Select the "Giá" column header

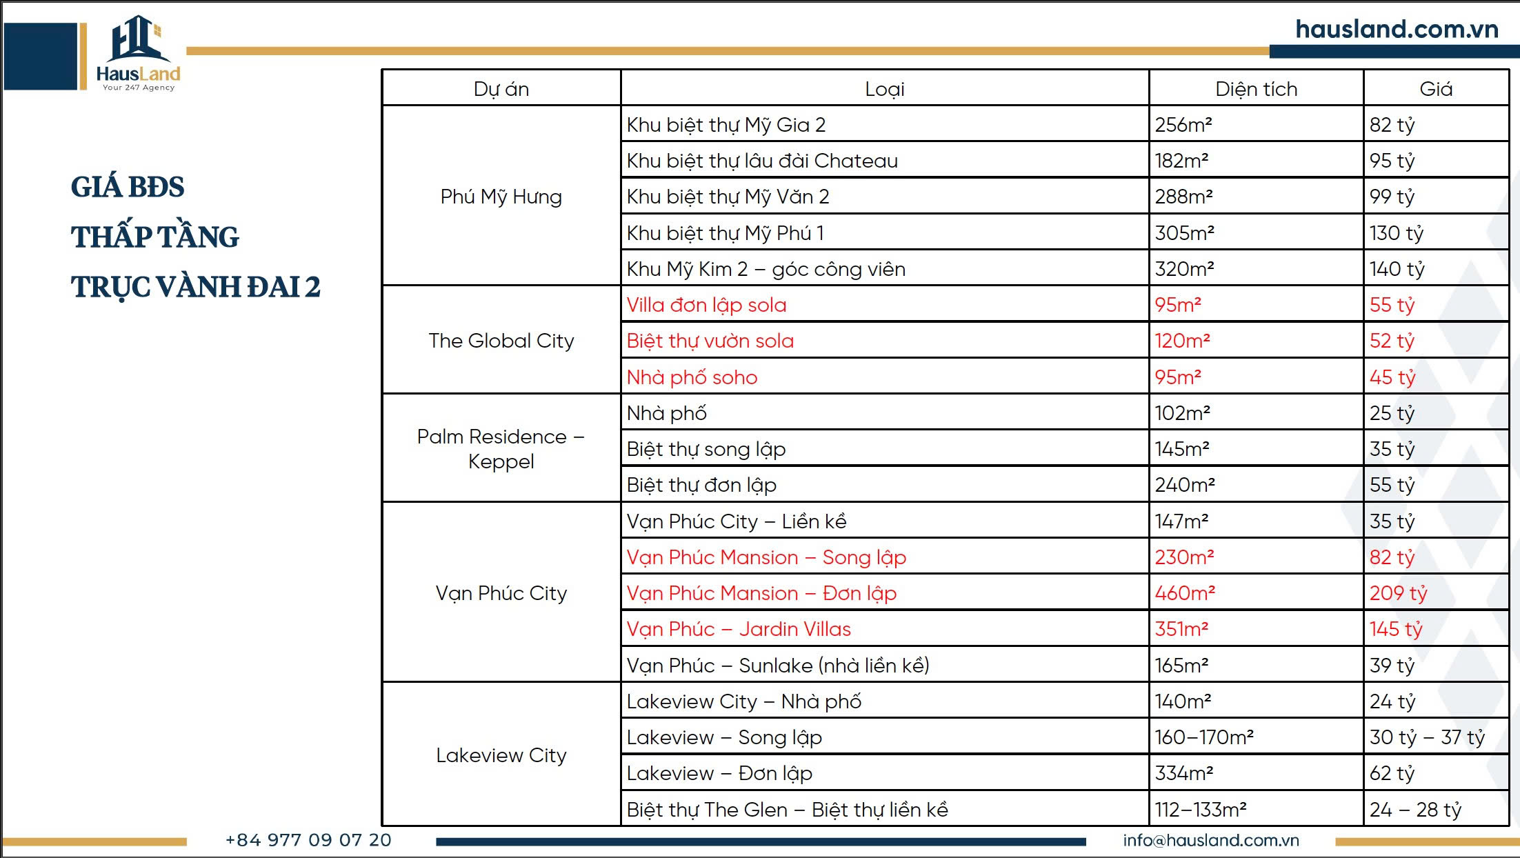(1436, 88)
